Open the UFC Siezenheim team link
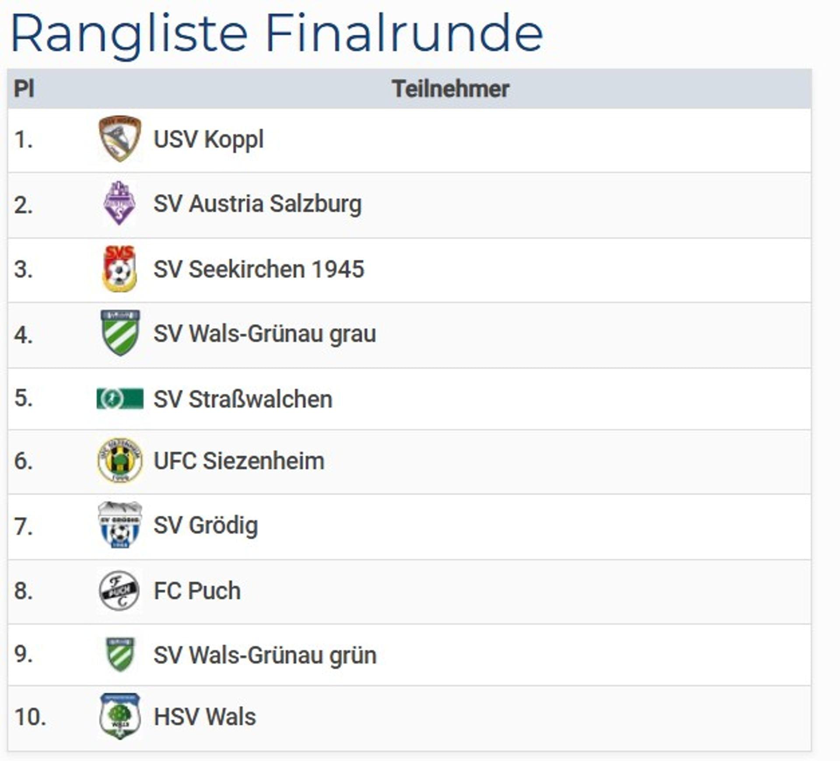This screenshot has width=840, height=761. click(x=239, y=461)
